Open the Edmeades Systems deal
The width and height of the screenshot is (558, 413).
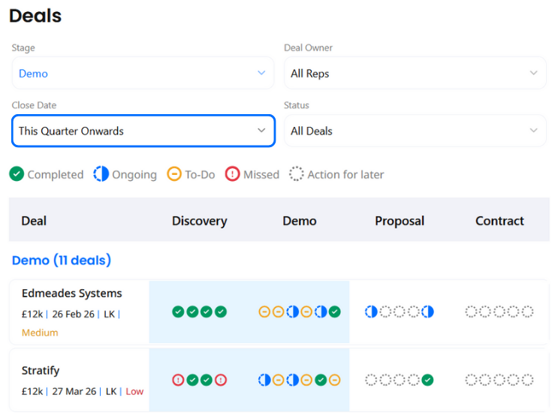click(x=72, y=294)
